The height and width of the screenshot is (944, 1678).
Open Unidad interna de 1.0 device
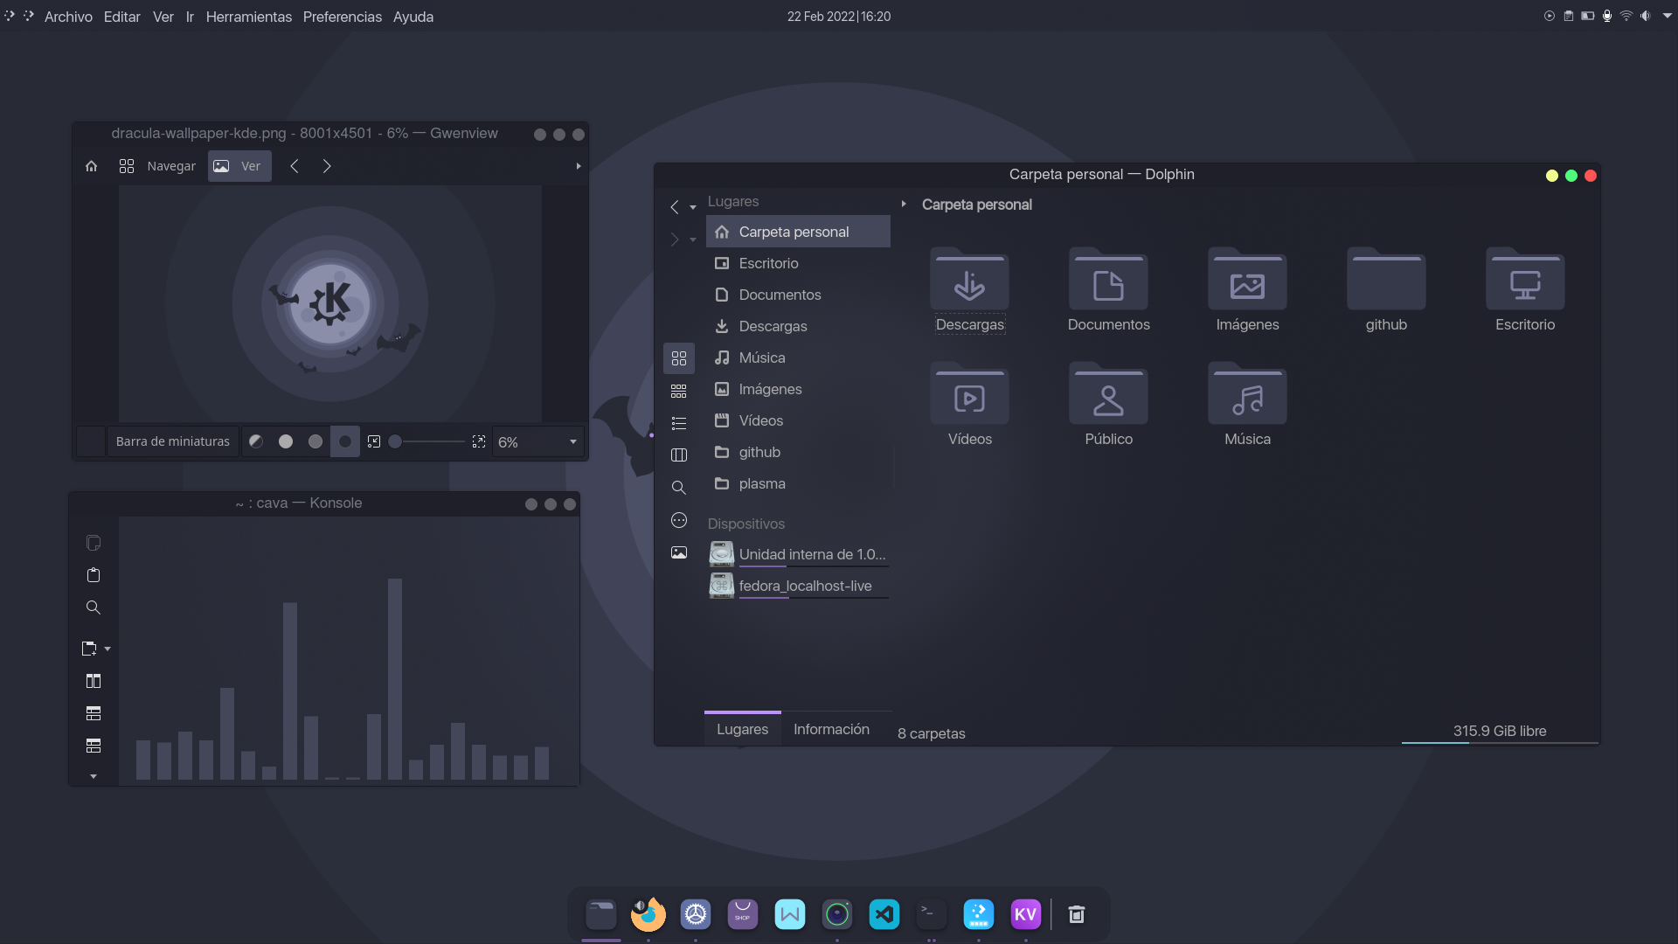(x=798, y=554)
